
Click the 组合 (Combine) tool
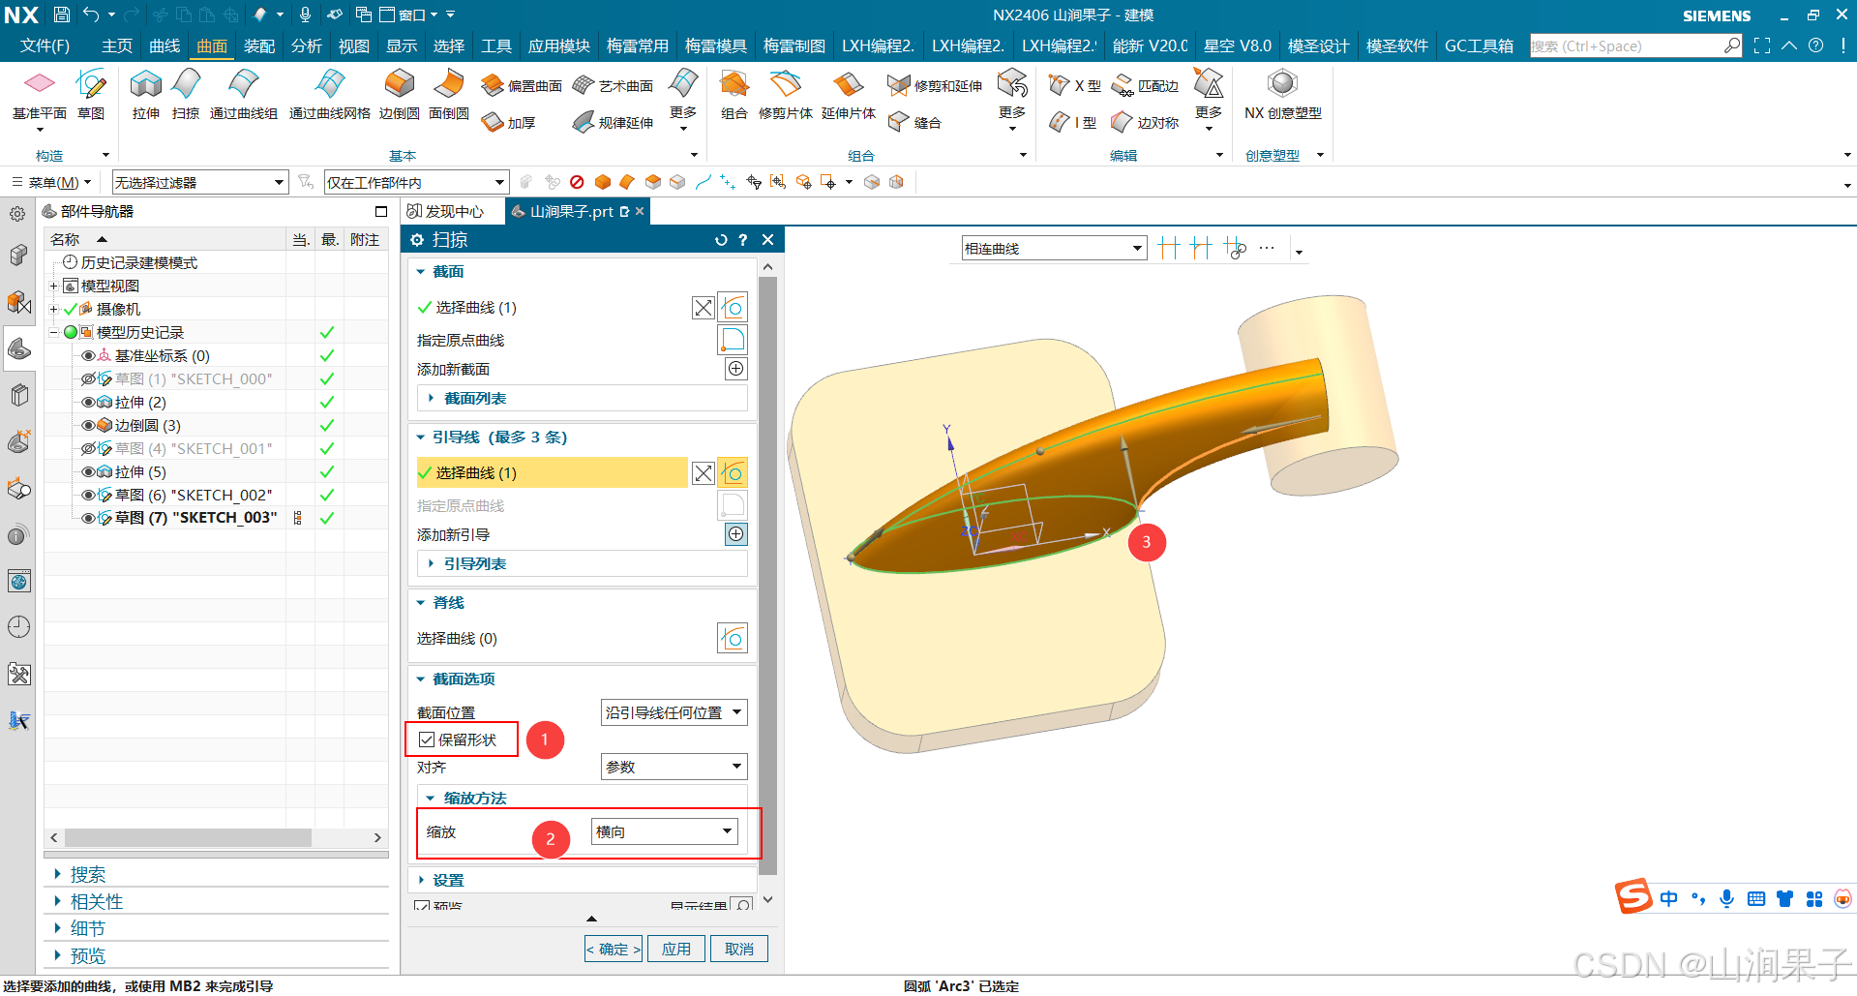point(734,95)
